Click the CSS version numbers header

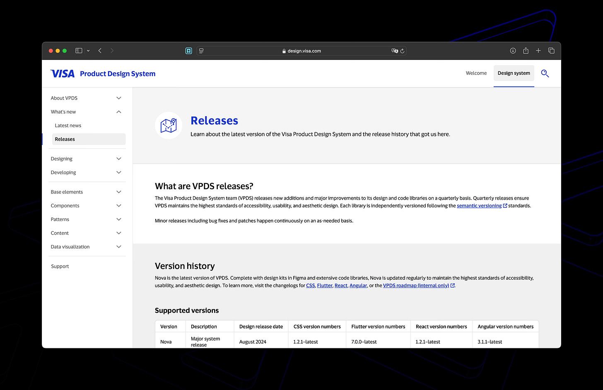[317, 326]
